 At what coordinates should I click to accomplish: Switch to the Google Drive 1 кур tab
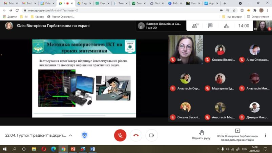tap(84, 3)
